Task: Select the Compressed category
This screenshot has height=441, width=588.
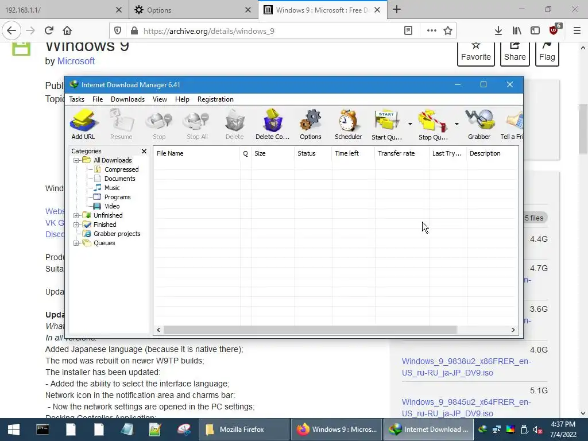Action: click(x=121, y=169)
